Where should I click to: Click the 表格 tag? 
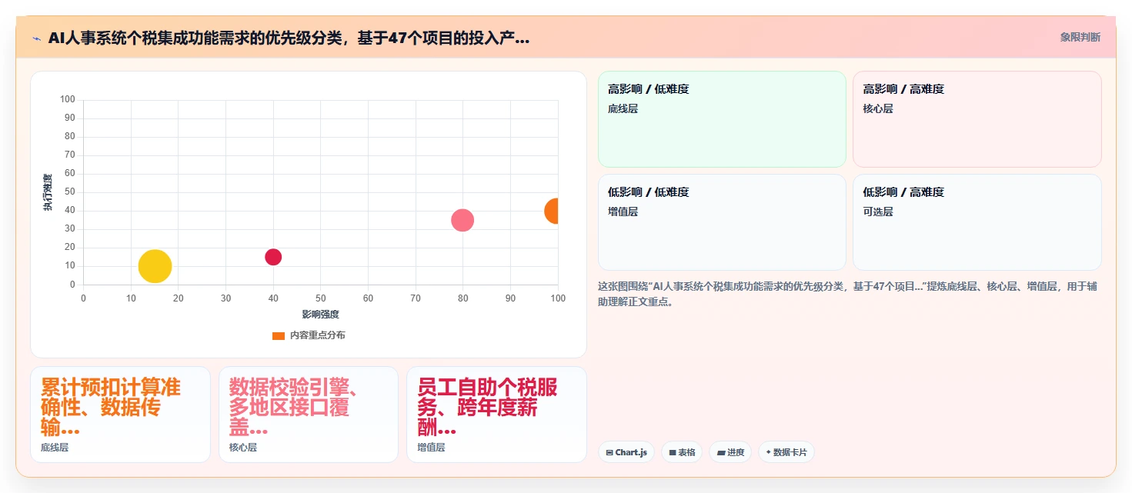point(682,452)
